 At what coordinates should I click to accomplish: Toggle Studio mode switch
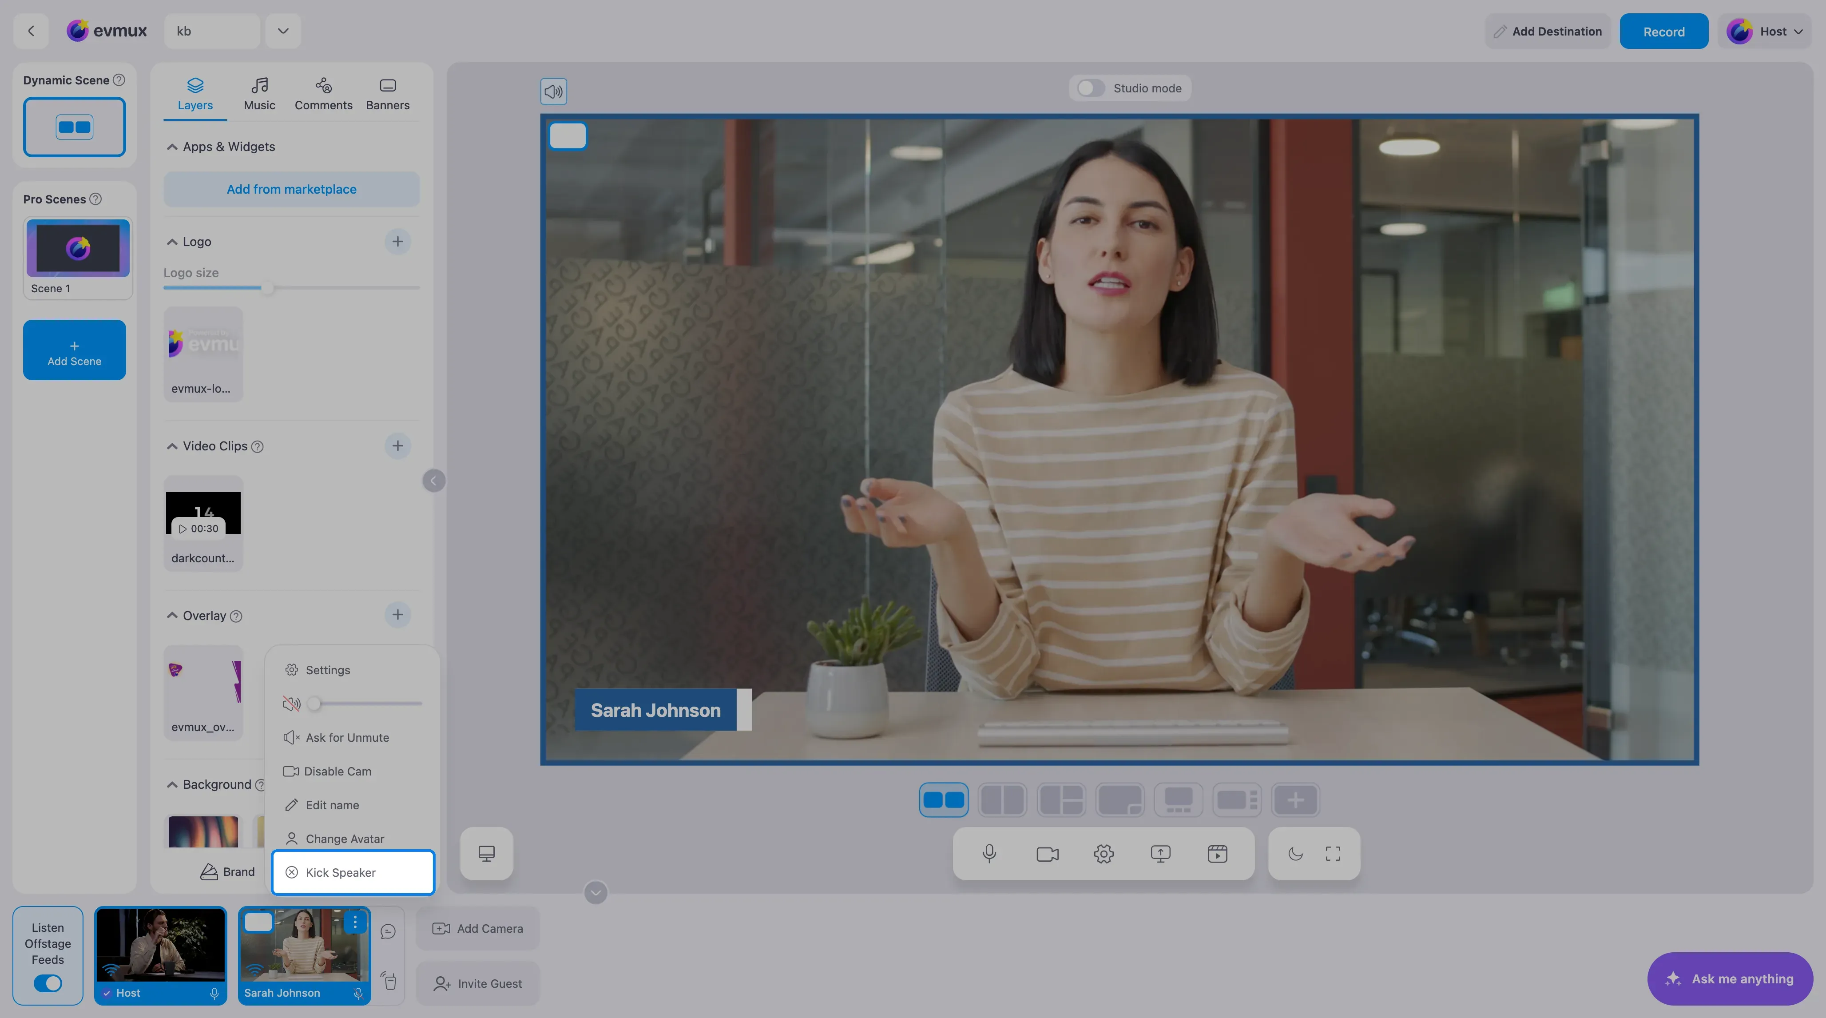click(1090, 88)
